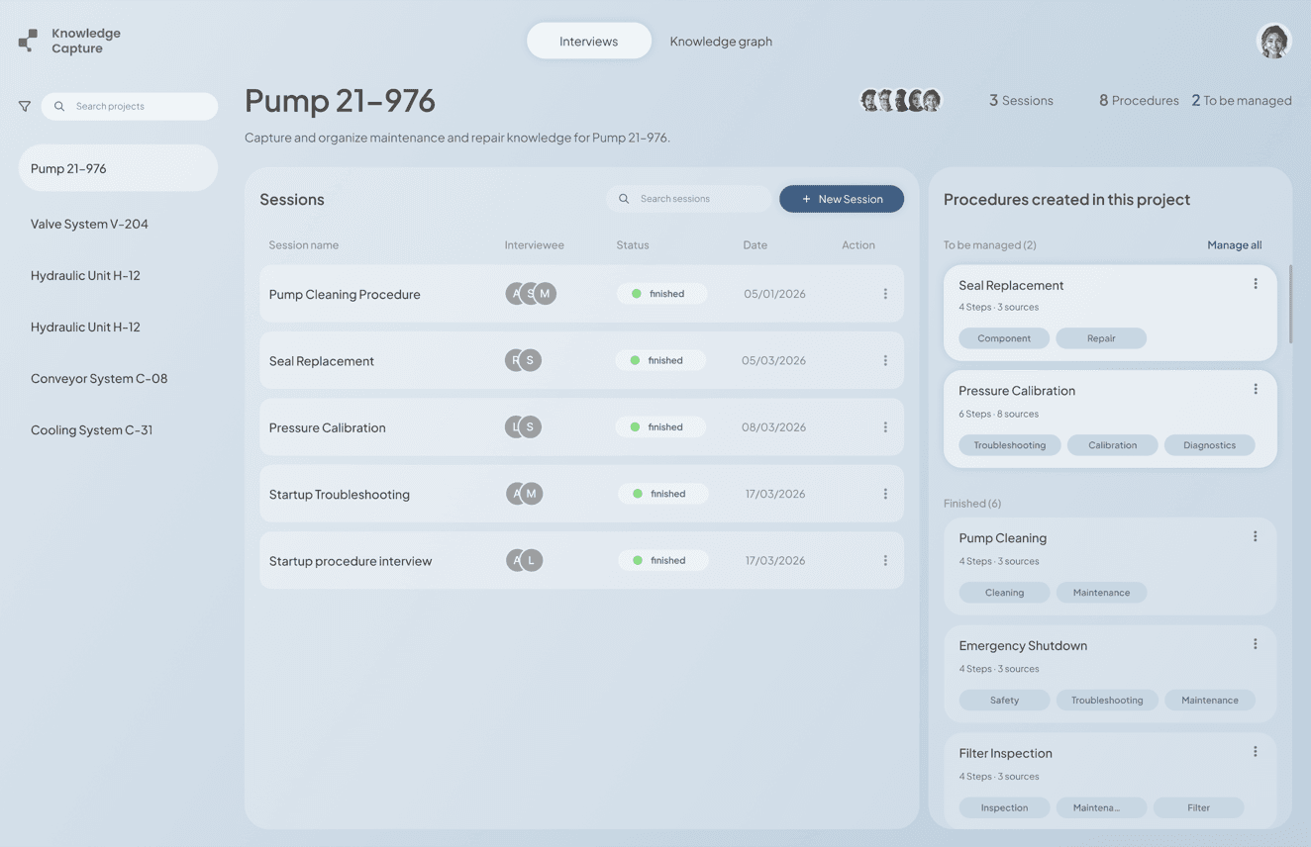Click the "3 Sessions" counter
The height and width of the screenshot is (847, 1311).
pos(1021,100)
